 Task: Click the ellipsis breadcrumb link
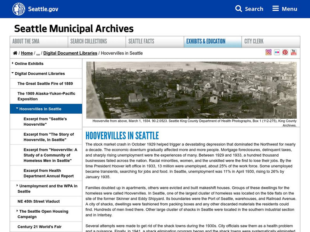click(x=38, y=53)
